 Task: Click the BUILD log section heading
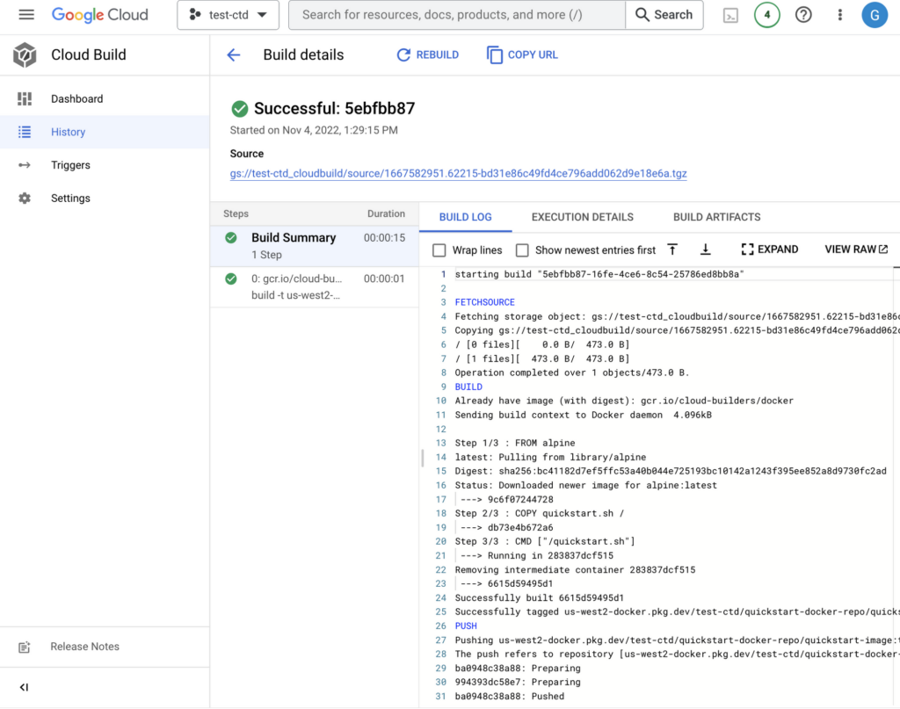pos(468,387)
